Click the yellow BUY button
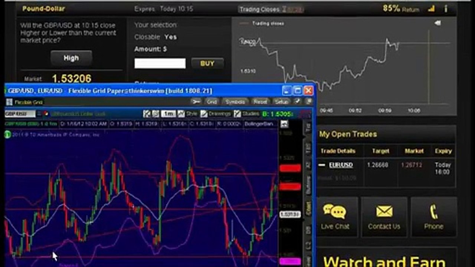This screenshot has width=475, height=267. point(207,63)
